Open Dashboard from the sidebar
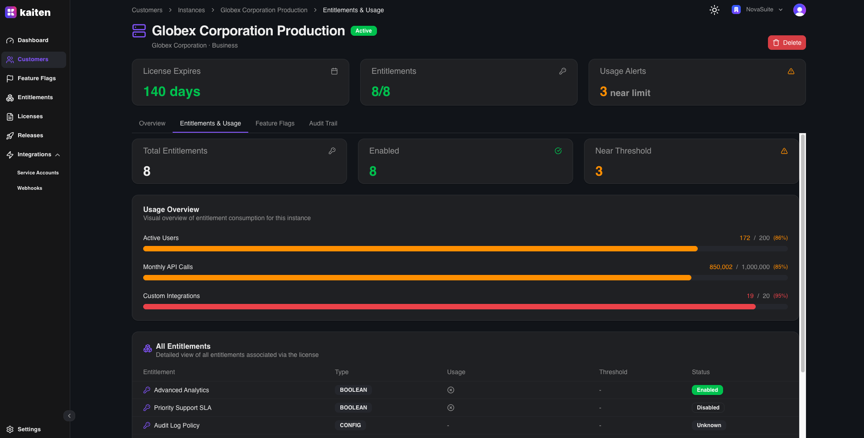Screen dimensions: 864x438 (33, 40)
